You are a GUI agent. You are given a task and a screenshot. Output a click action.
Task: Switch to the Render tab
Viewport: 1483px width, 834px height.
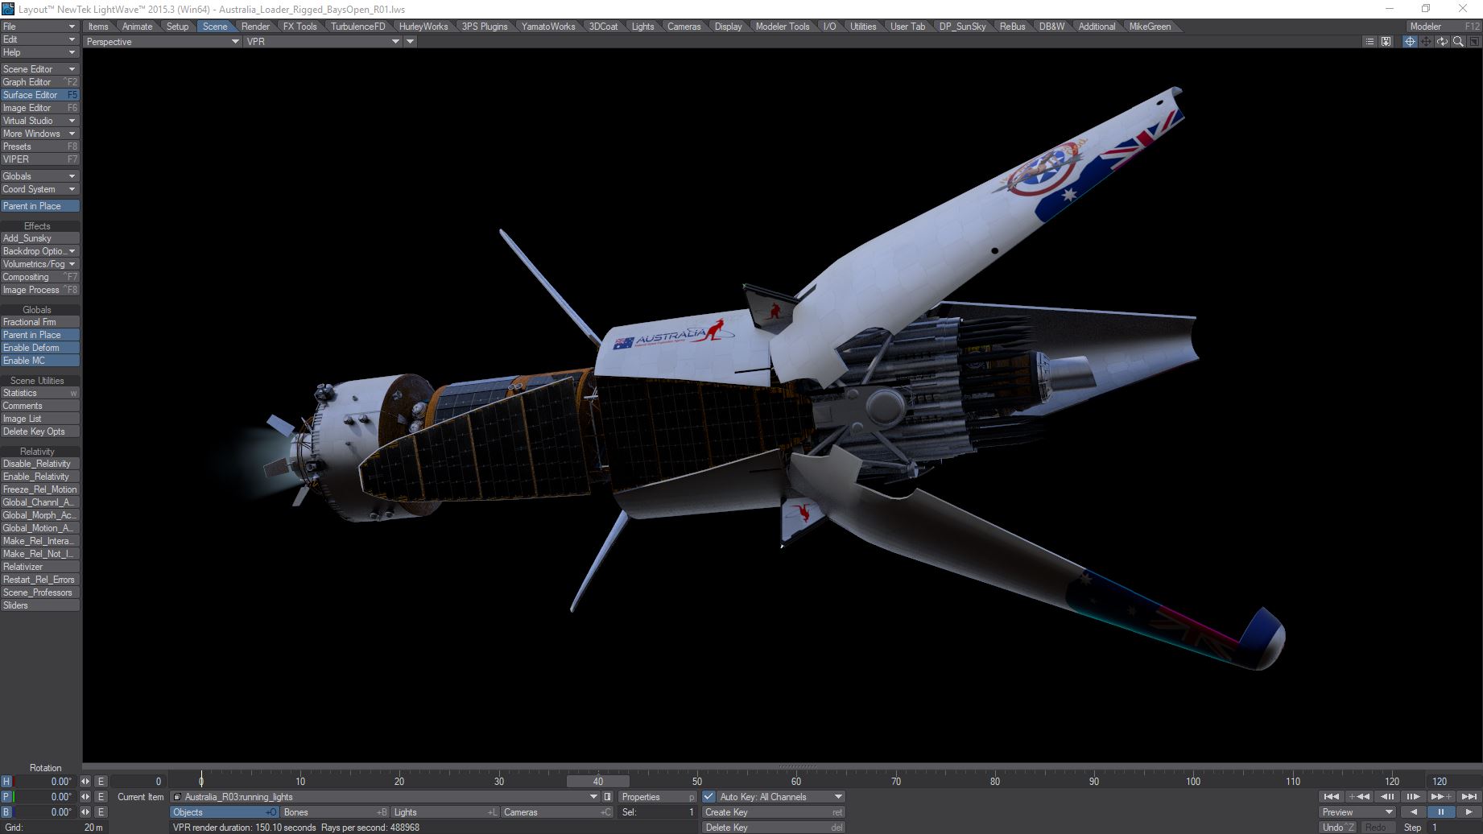coord(255,27)
